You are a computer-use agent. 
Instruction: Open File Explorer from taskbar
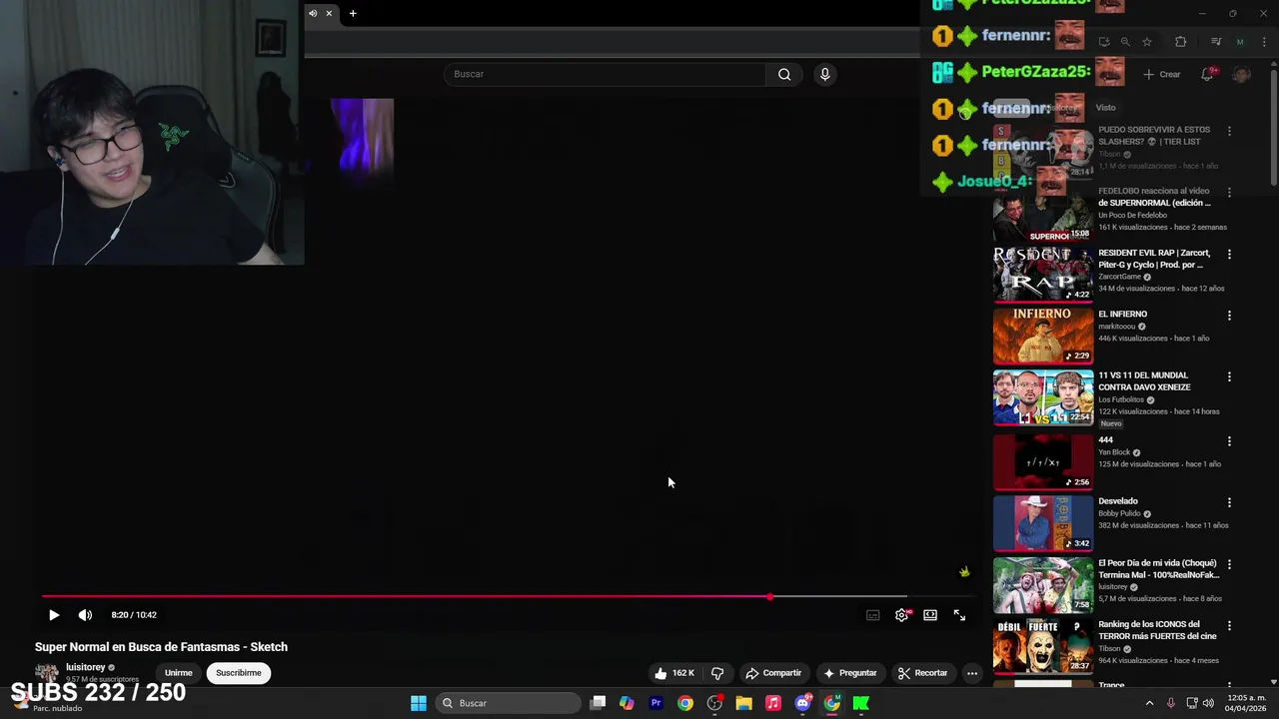tap(743, 703)
